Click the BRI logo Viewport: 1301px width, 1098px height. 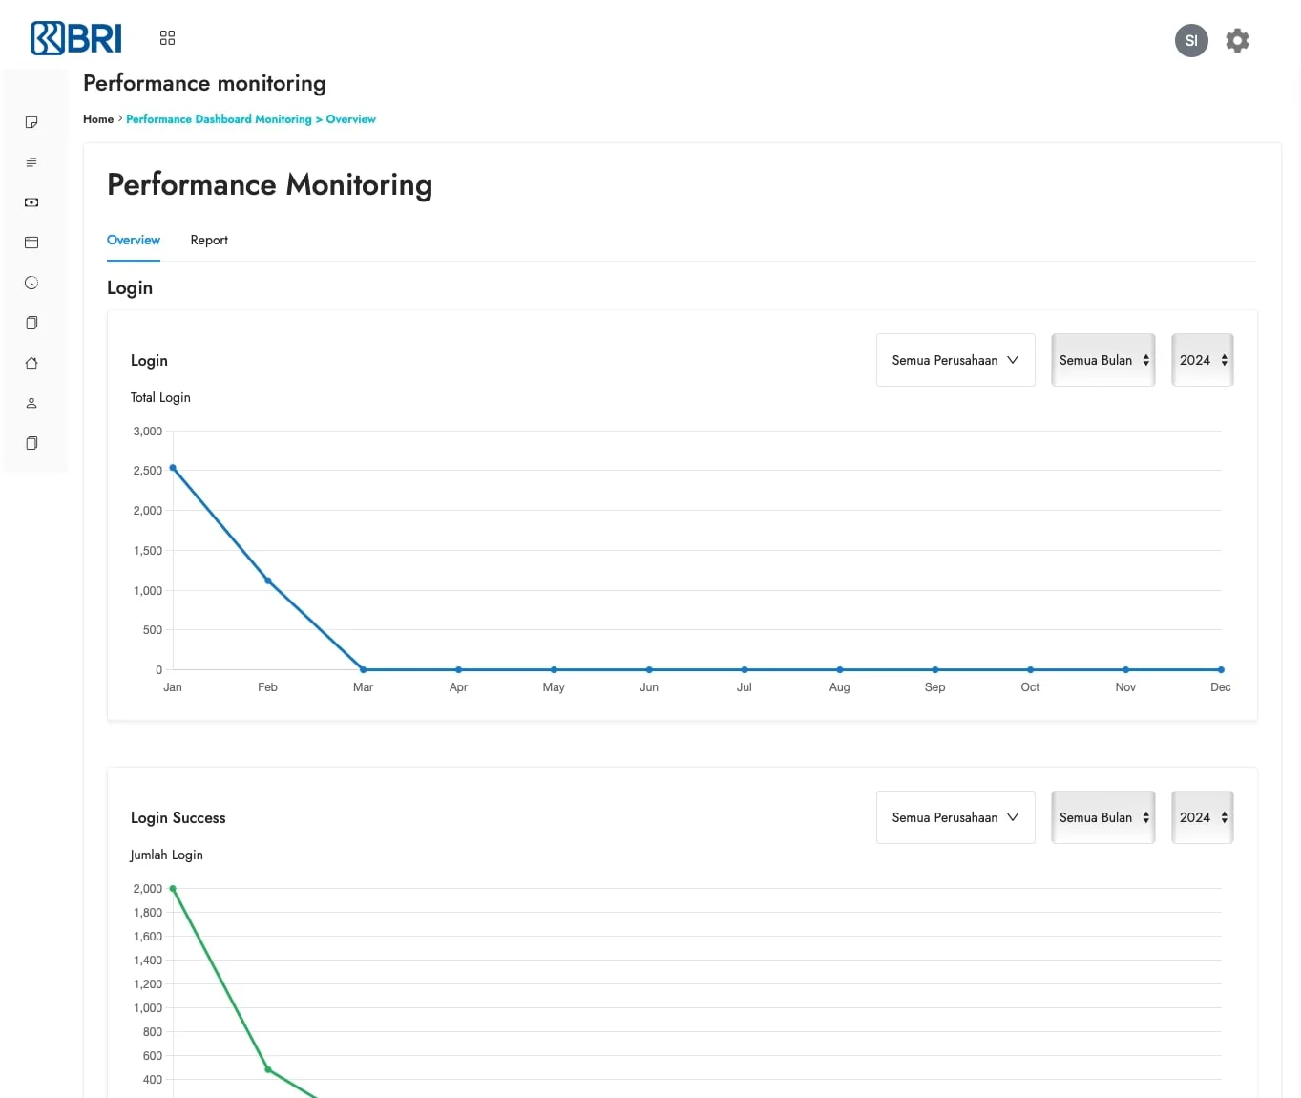[76, 38]
